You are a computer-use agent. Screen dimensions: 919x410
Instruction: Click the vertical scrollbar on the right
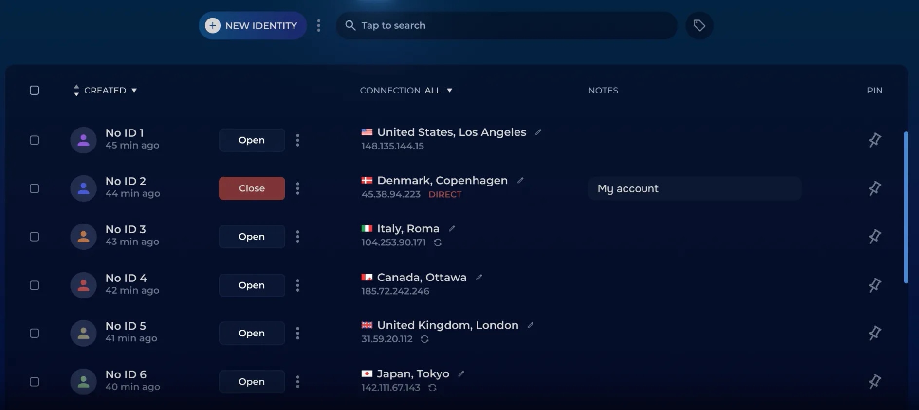pos(906,207)
